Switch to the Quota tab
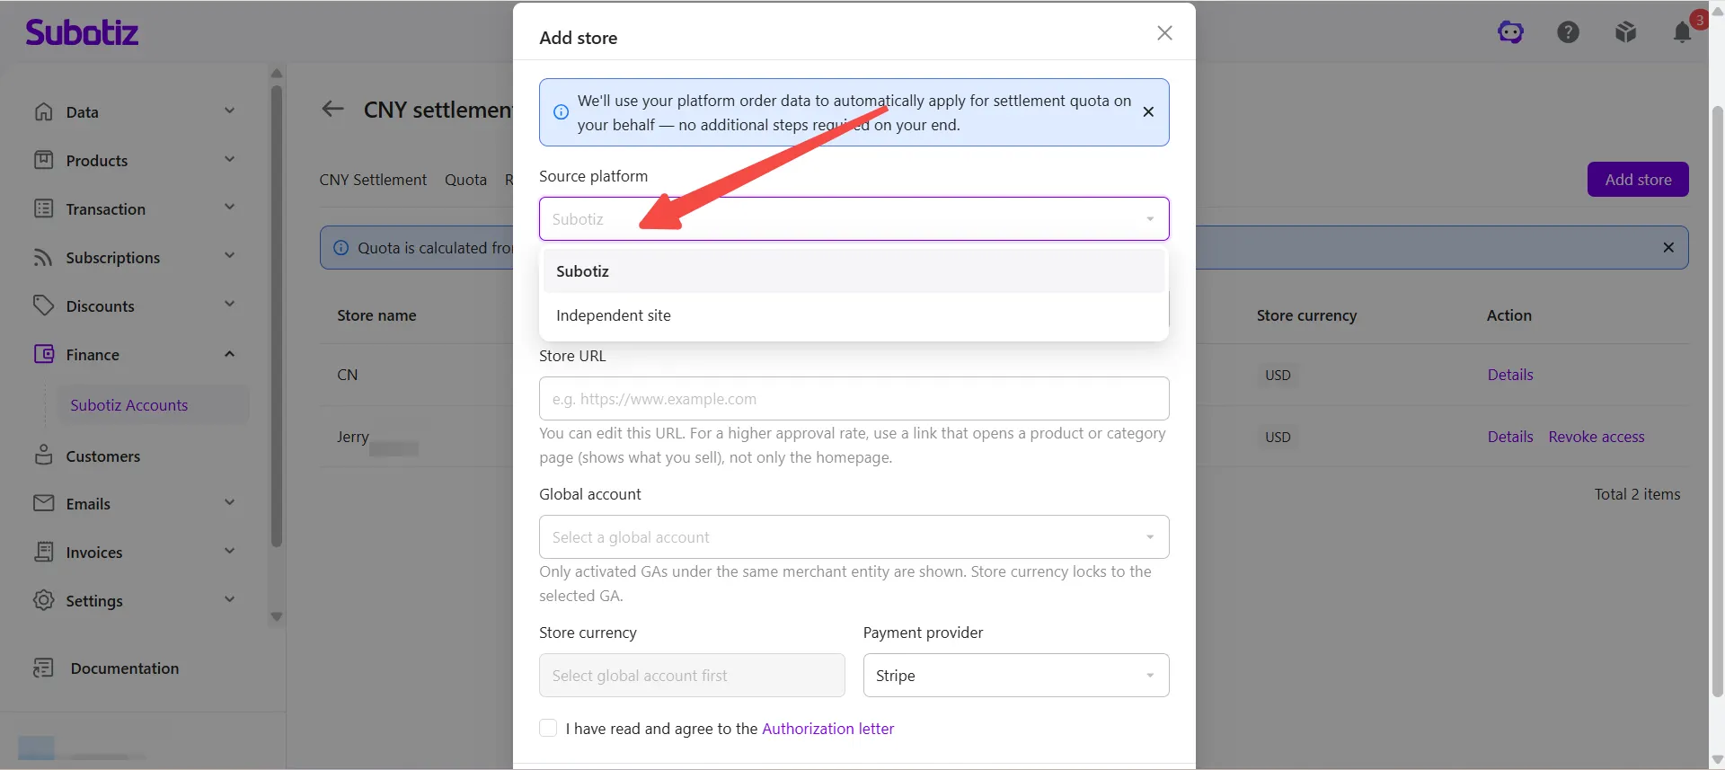This screenshot has height=770, width=1725. tap(465, 180)
